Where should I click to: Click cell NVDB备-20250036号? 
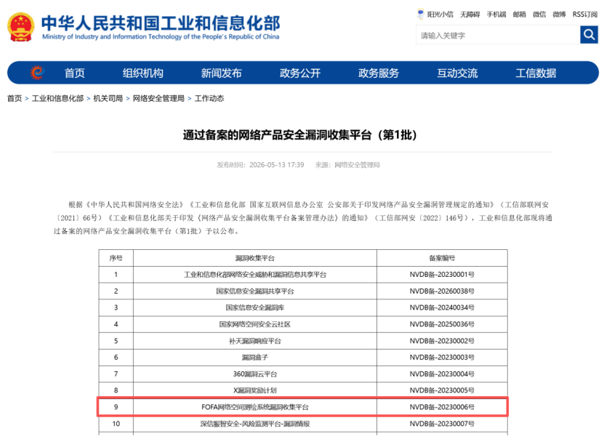click(x=442, y=324)
